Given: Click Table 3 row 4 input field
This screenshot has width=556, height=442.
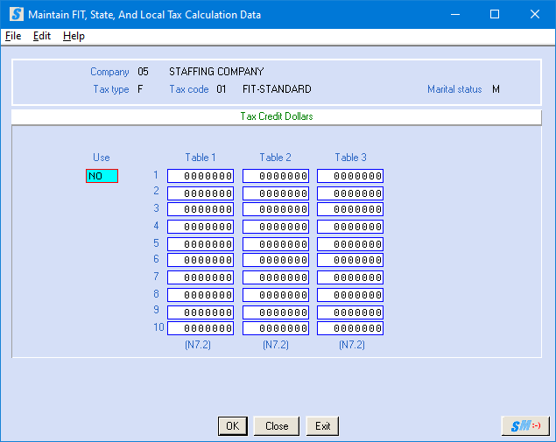Looking at the screenshot, I should pos(350,227).
